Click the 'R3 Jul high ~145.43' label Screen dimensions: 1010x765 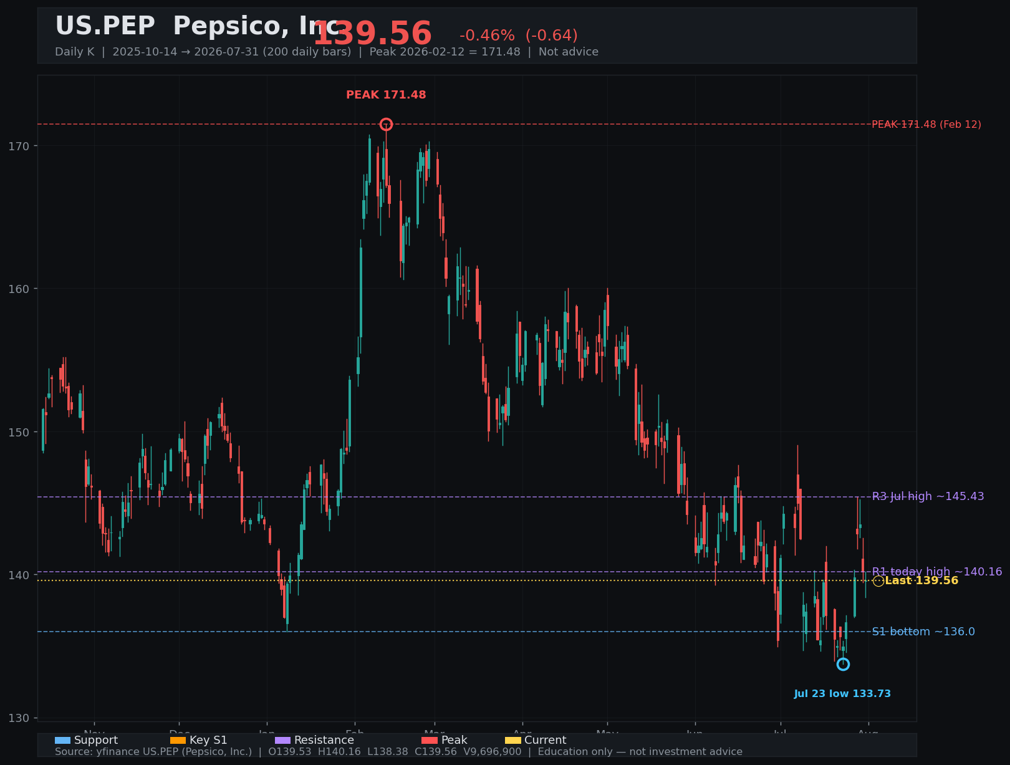tap(928, 496)
